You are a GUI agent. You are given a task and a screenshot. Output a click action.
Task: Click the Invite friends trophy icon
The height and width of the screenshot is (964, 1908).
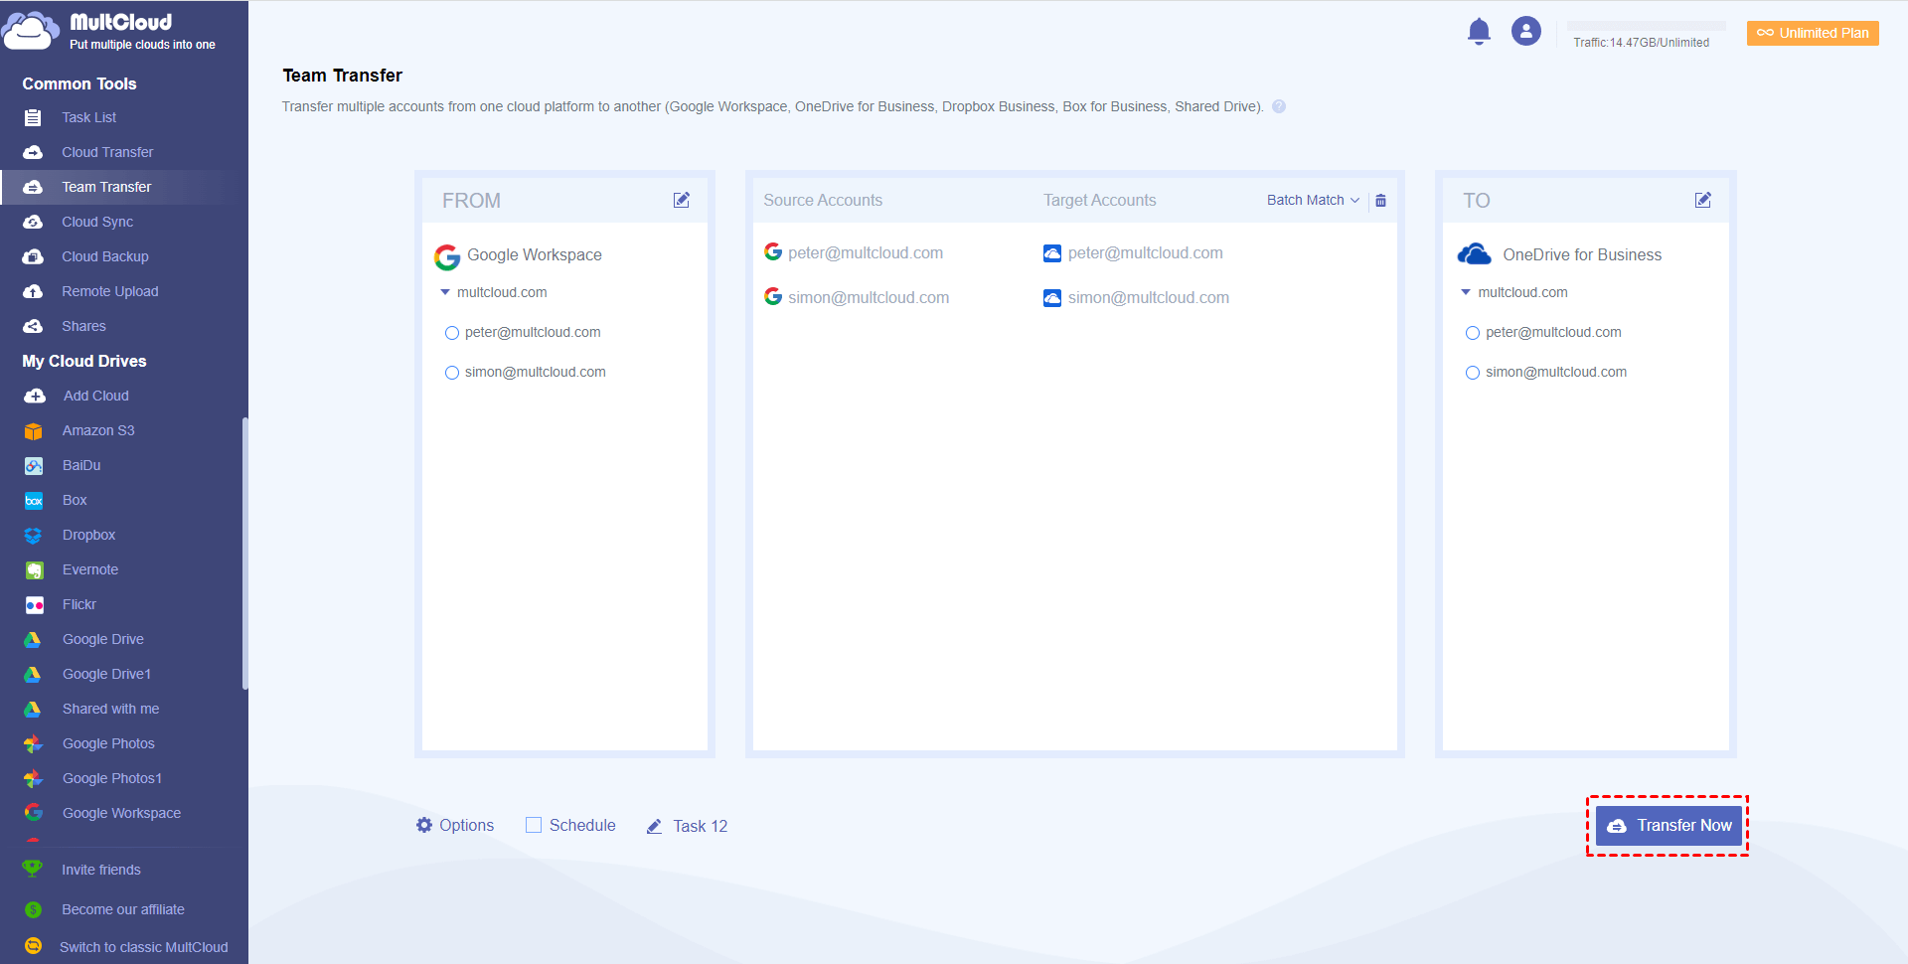pos(33,869)
